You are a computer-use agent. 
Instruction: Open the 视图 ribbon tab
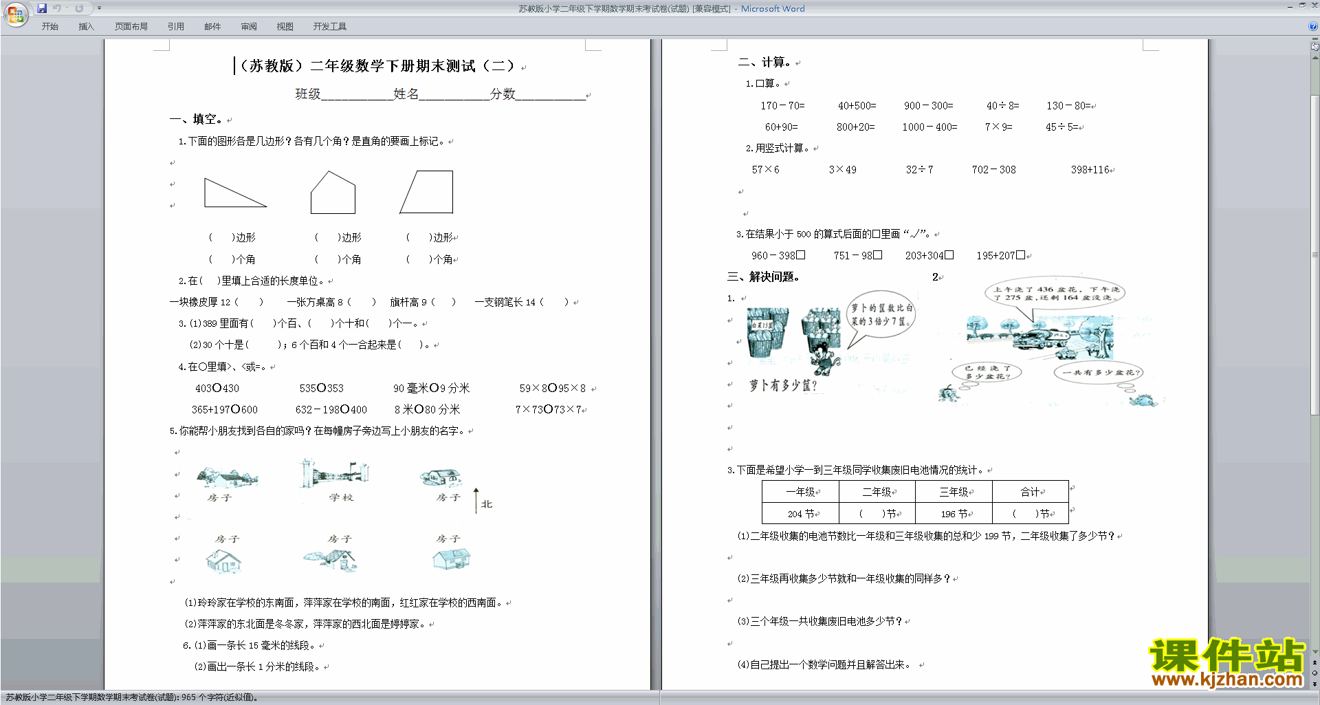coord(285,27)
